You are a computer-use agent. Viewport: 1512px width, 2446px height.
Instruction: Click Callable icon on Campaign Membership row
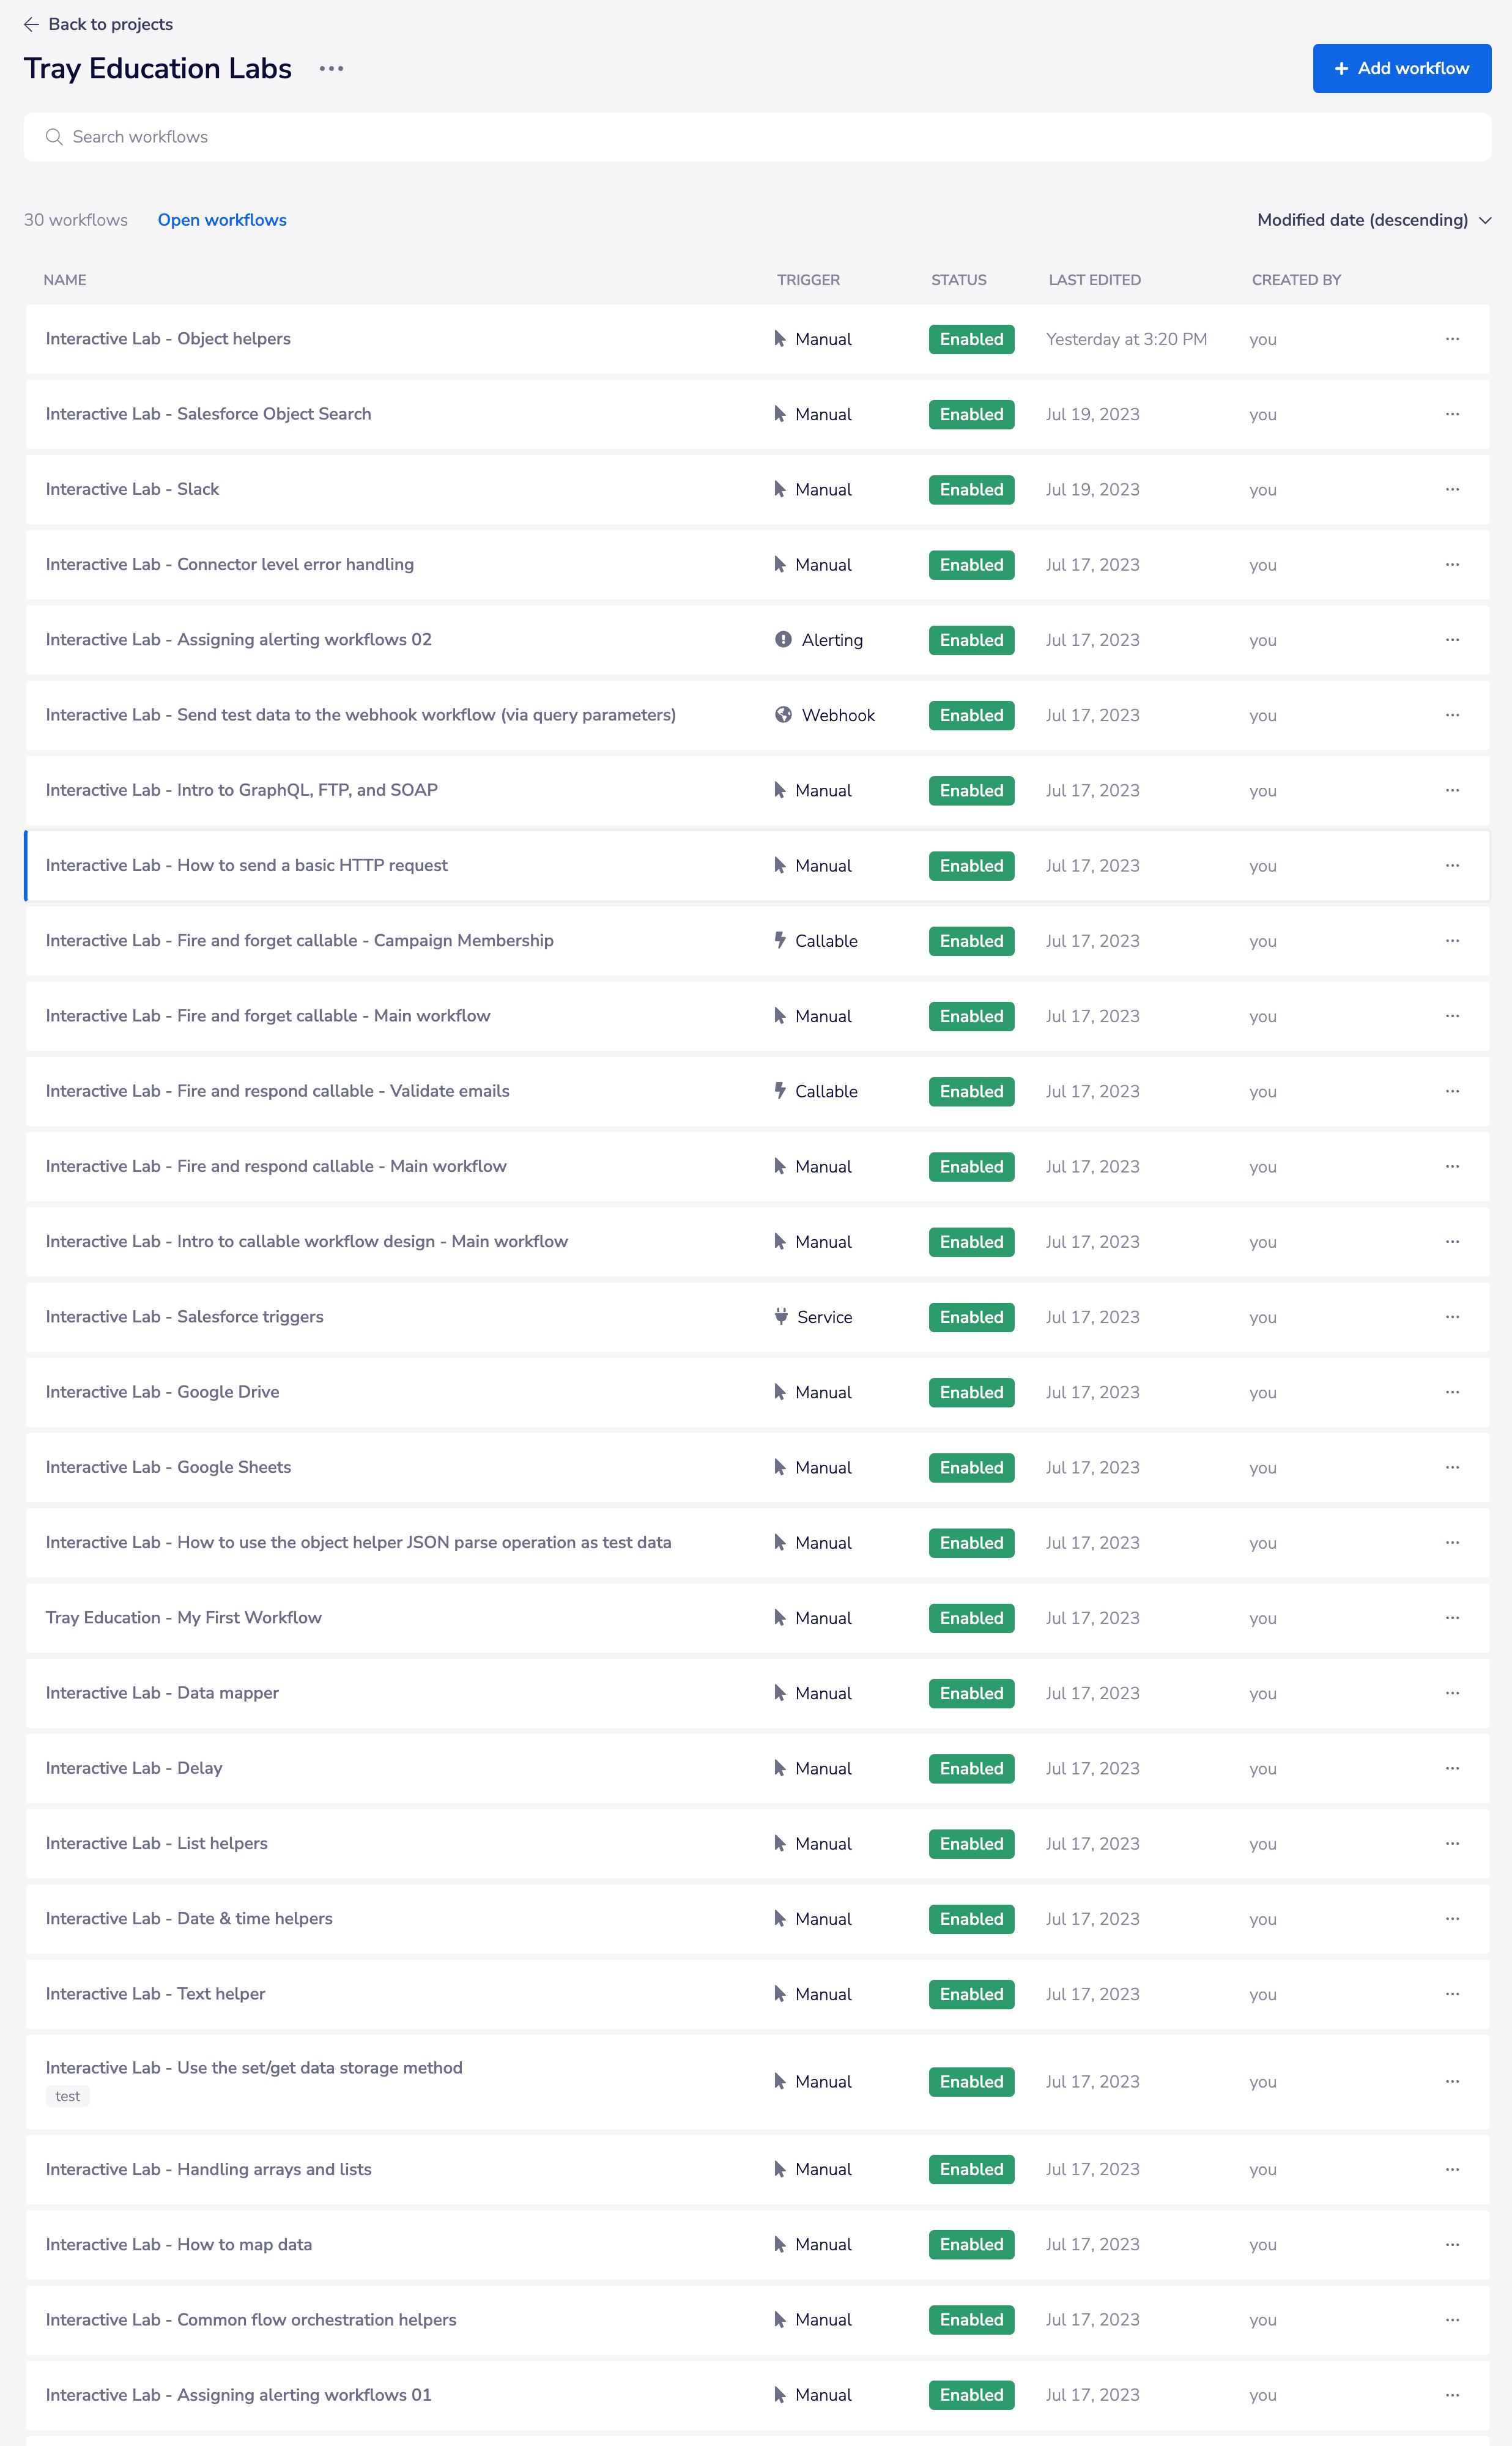780,940
